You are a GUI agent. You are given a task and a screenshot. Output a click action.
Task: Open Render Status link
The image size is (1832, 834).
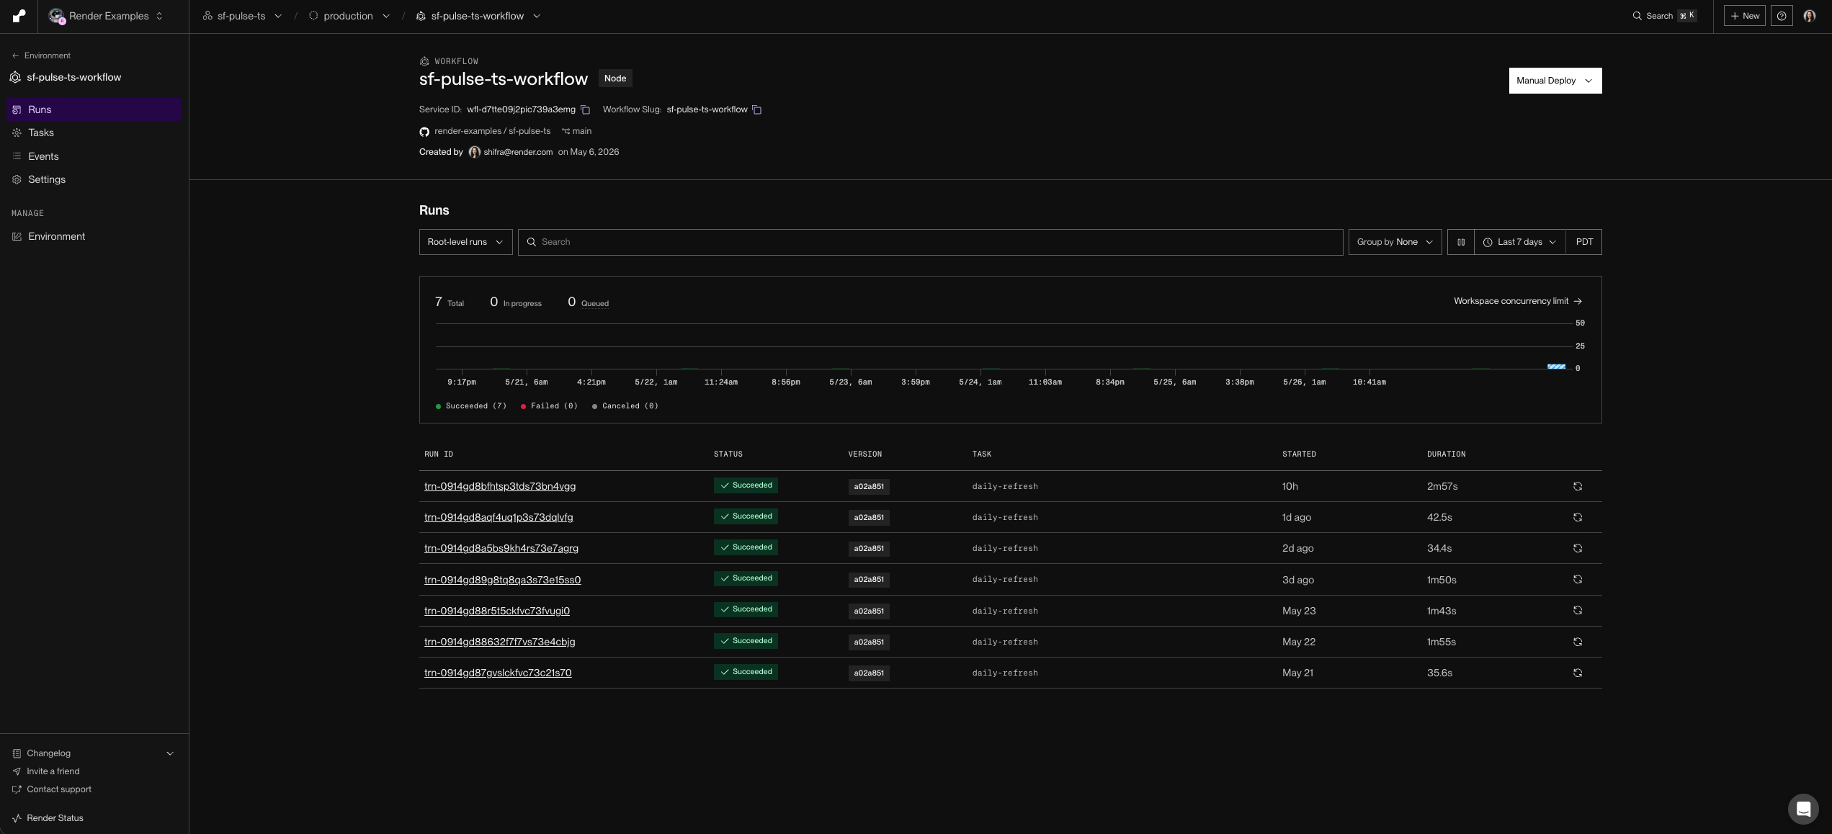click(55, 818)
